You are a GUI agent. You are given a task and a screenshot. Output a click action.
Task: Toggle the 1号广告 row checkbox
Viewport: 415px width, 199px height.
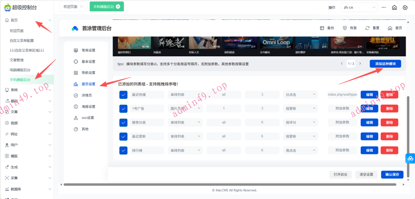[124, 109]
